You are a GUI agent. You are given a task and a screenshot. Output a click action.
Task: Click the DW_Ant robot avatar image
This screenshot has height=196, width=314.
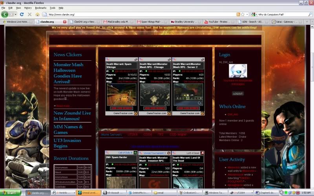tap(238, 71)
